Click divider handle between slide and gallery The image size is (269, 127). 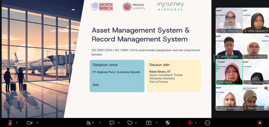213,59
